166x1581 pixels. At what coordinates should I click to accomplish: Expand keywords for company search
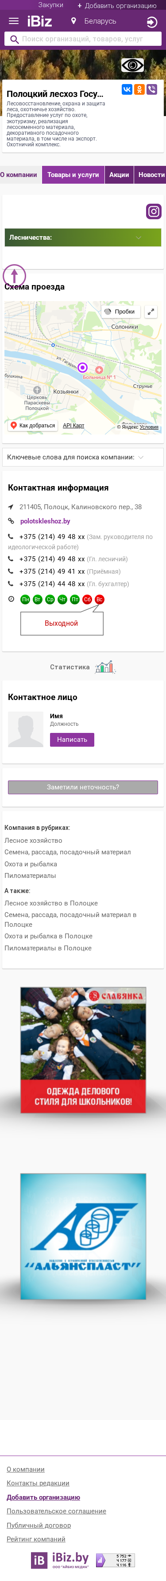click(83, 457)
